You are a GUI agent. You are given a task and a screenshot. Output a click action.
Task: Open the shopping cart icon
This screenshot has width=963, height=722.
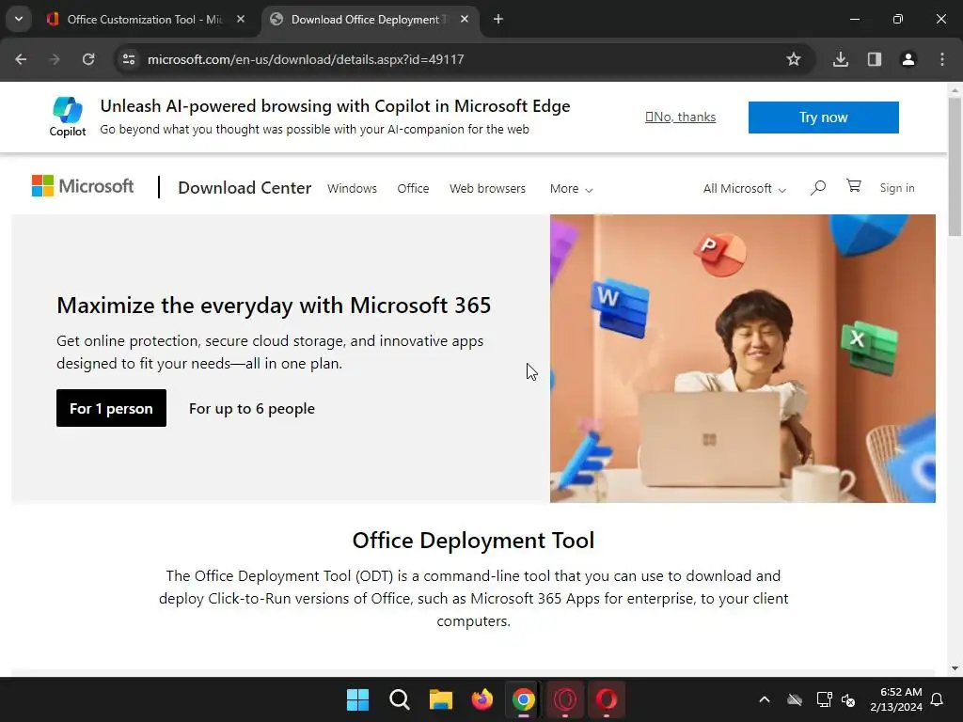click(854, 186)
